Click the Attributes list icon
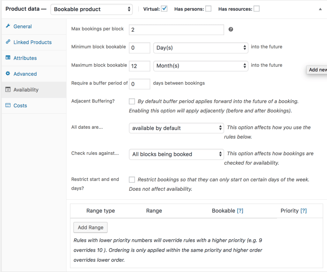The image size is (327, 272). (x=8, y=58)
